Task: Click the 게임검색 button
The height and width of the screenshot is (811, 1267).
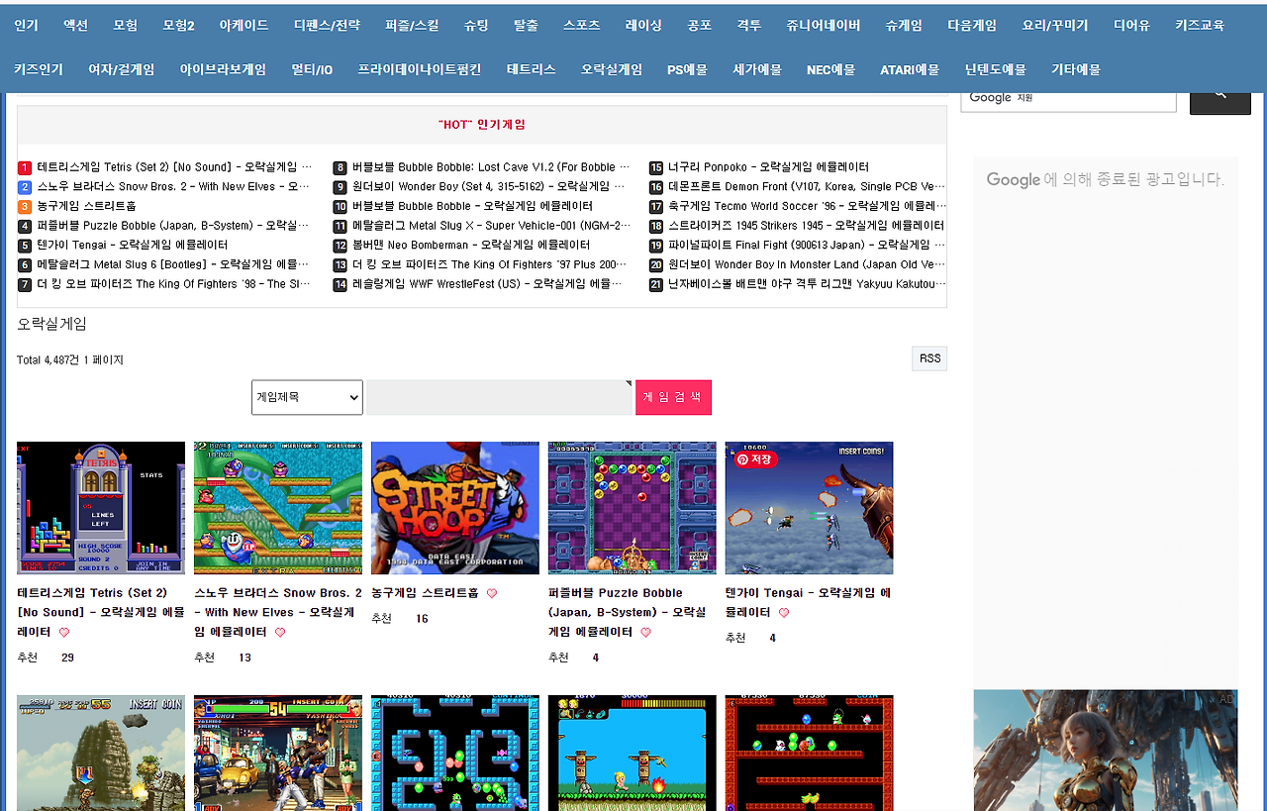Action: pyautogui.click(x=673, y=397)
